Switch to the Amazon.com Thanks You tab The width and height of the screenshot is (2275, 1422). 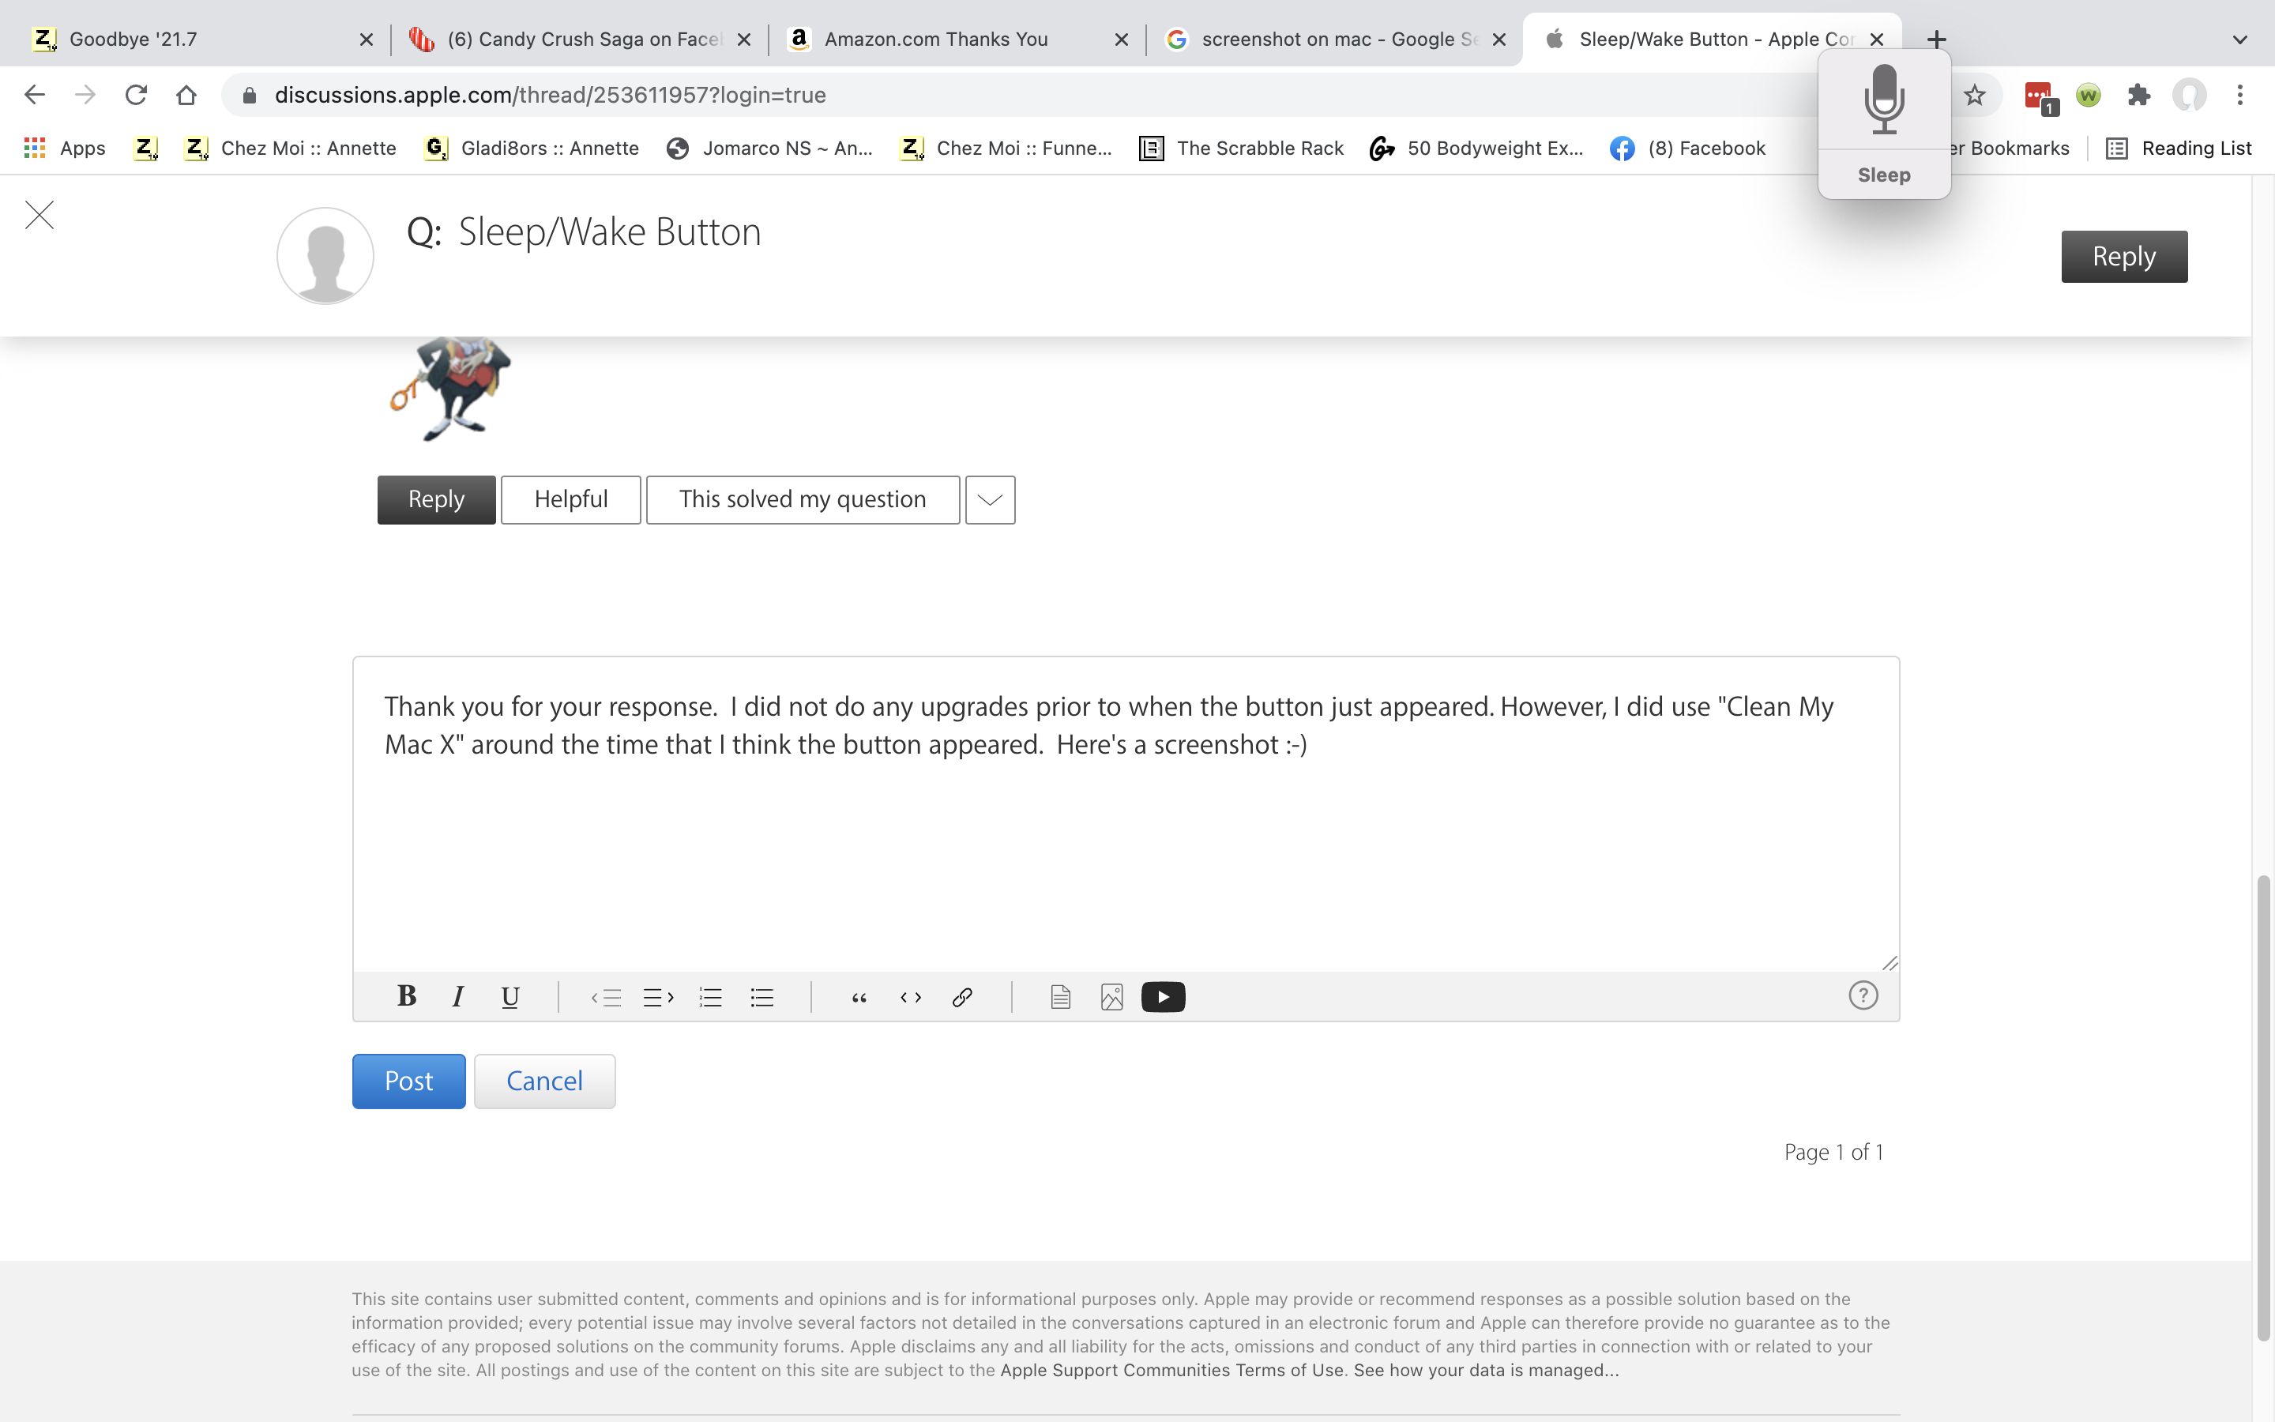point(935,39)
